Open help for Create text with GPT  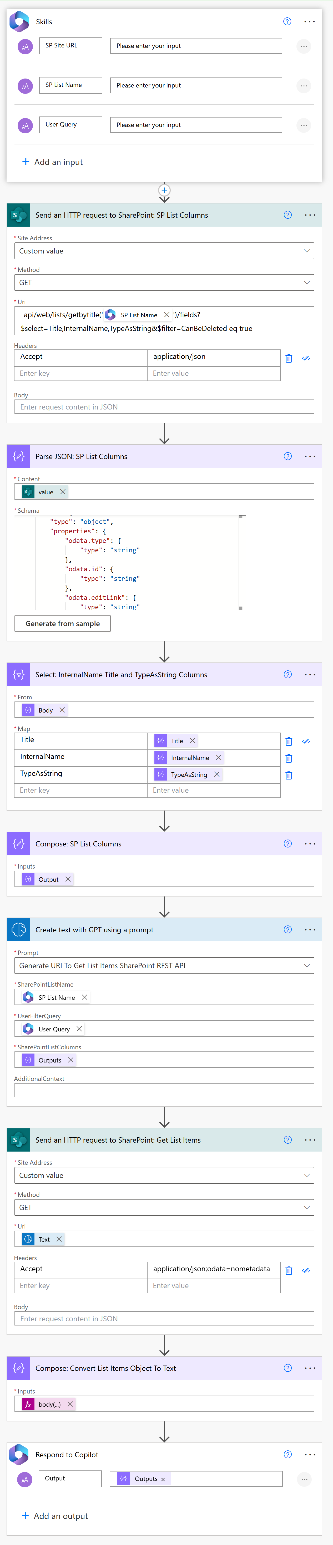pos(287,930)
